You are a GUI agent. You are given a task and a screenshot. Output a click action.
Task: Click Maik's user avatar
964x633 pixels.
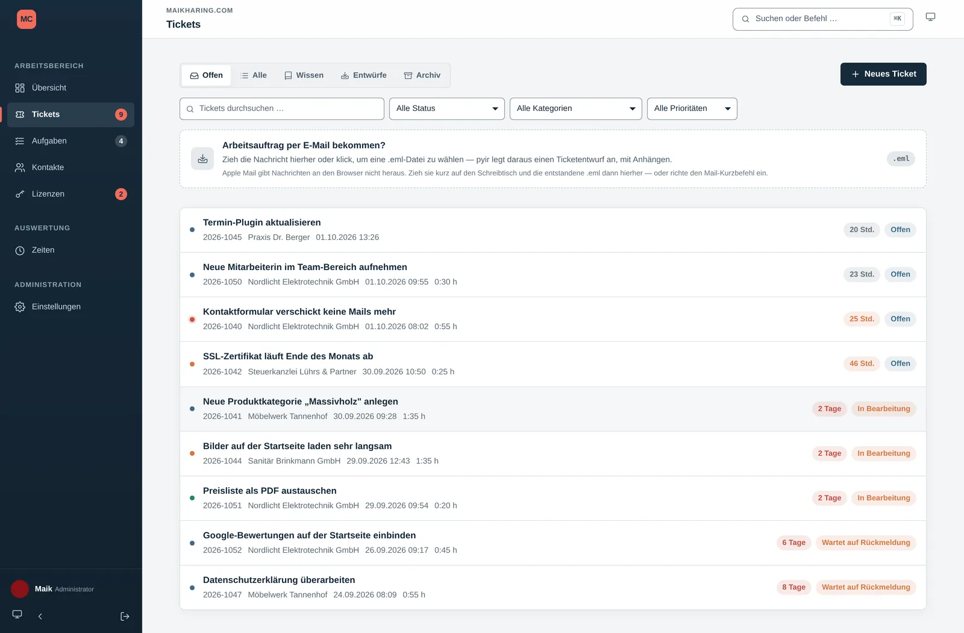[20, 589]
